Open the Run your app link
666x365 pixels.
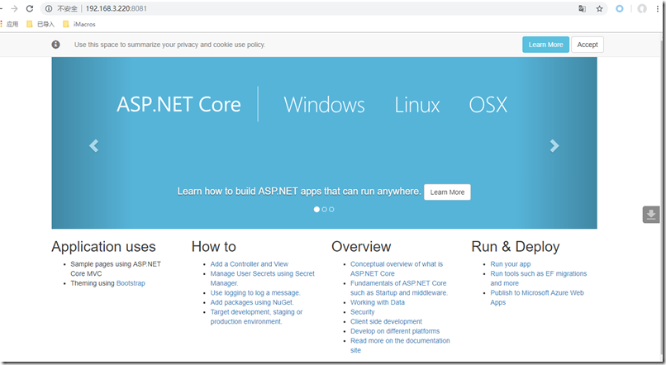pyautogui.click(x=511, y=264)
